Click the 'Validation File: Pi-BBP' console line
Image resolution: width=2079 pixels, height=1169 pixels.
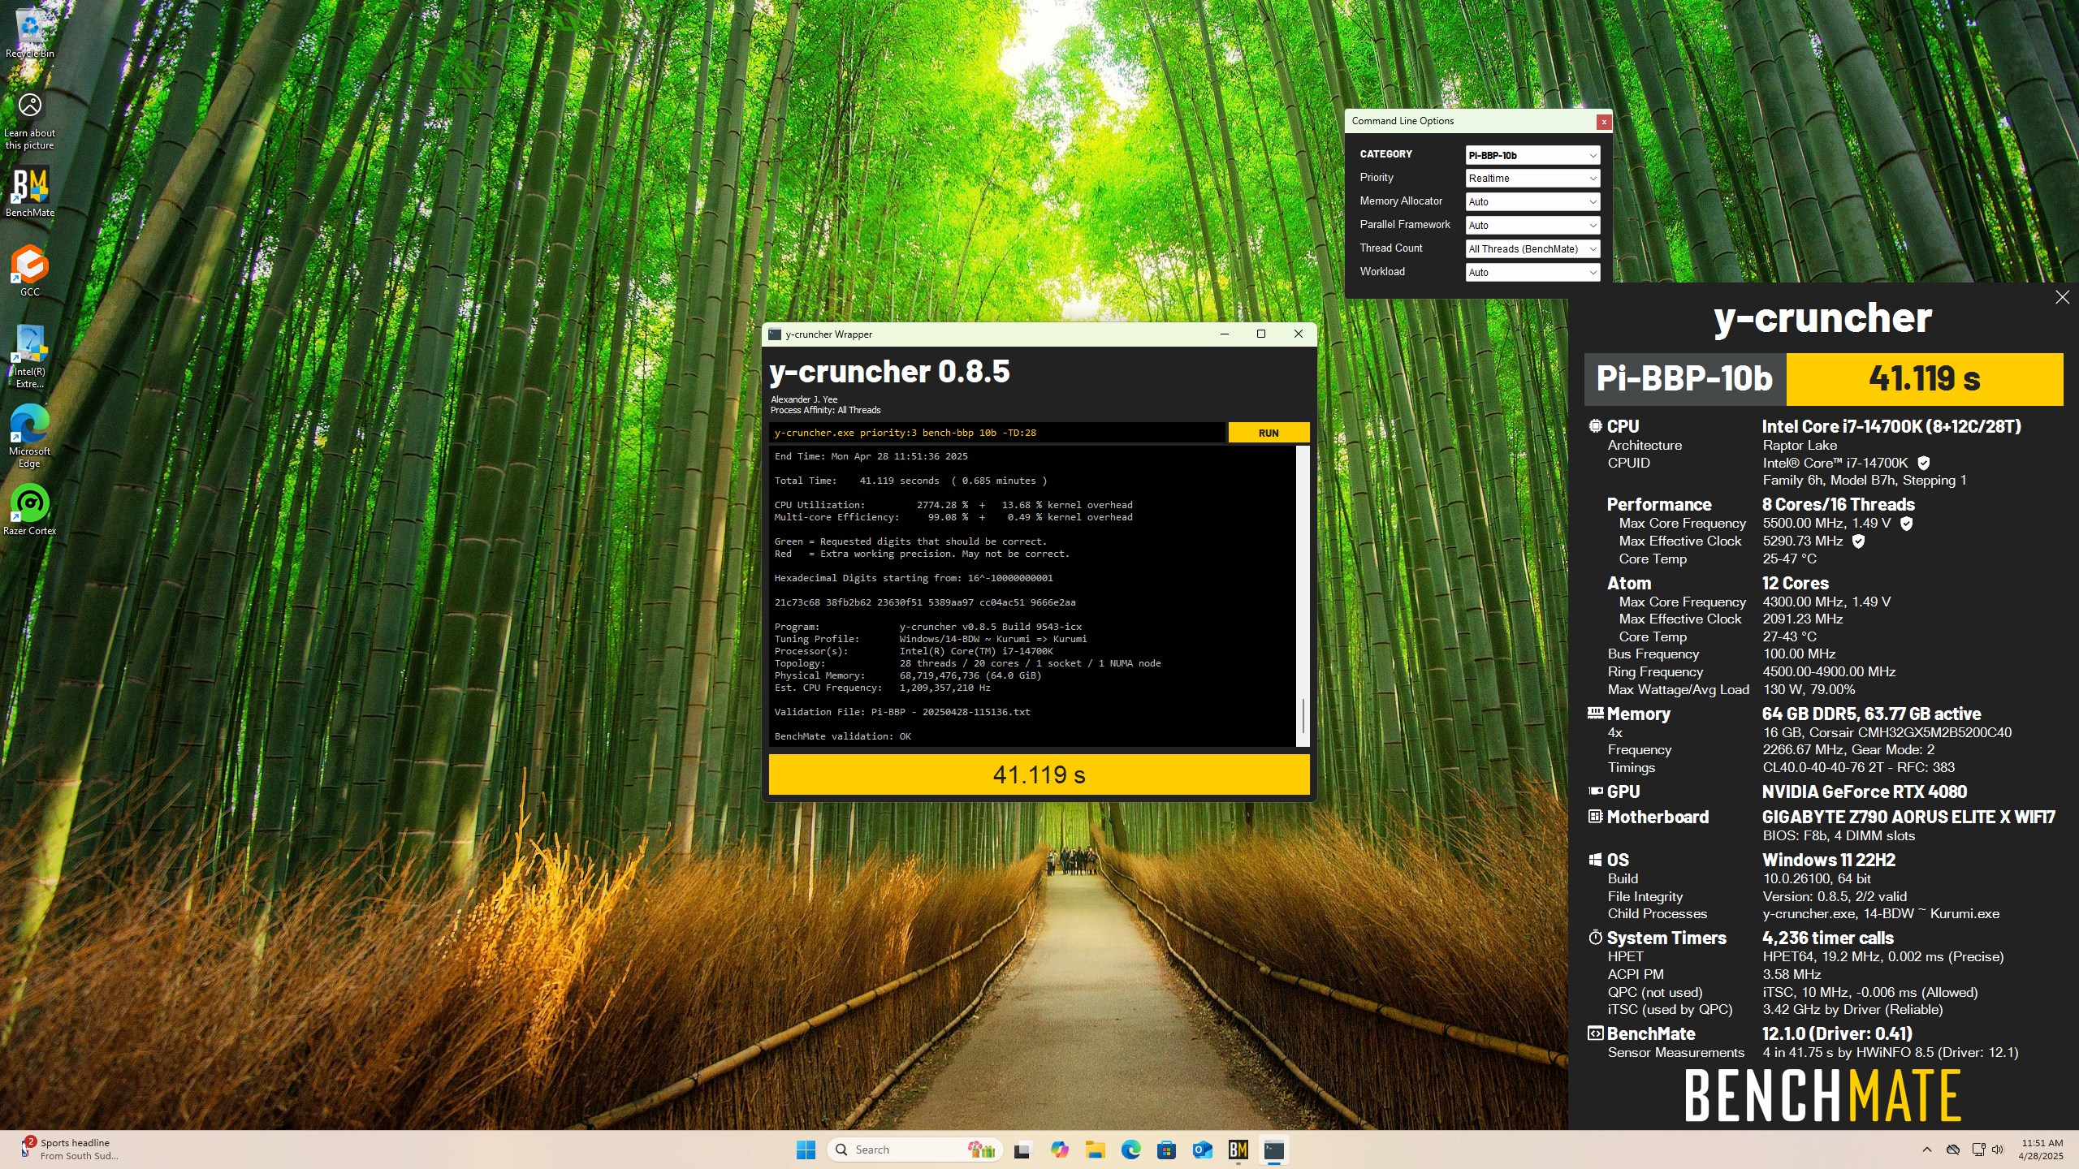tap(901, 712)
